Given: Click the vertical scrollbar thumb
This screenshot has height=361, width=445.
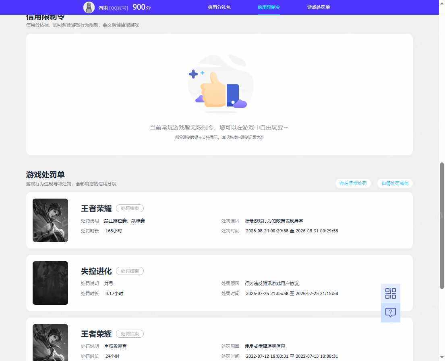Looking at the screenshot, I should coord(442,226).
